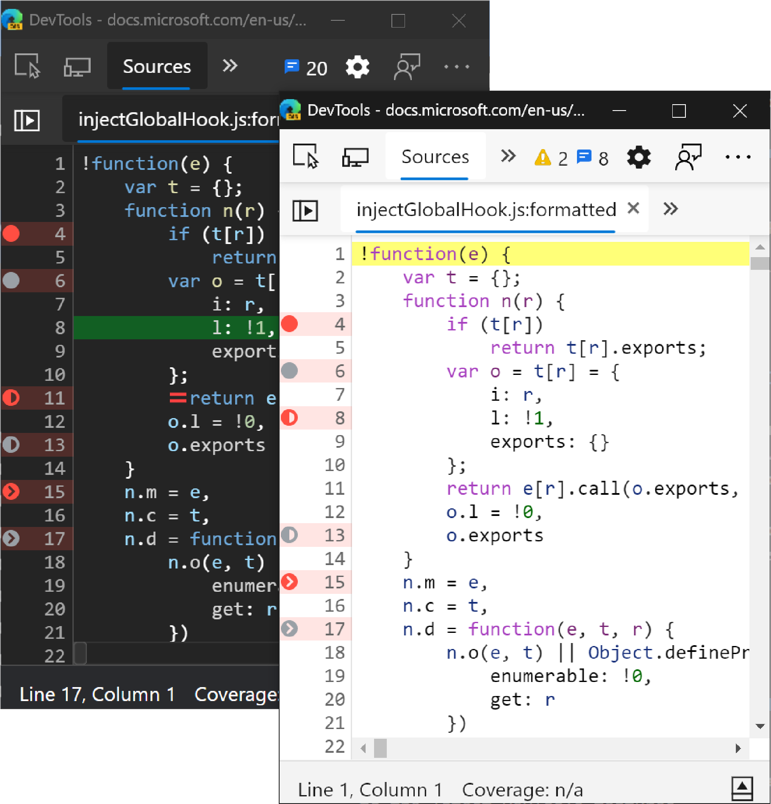Toggle disabled conditional breakpoint line 13 dark window
The width and height of the screenshot is (771, 804).
11,444
